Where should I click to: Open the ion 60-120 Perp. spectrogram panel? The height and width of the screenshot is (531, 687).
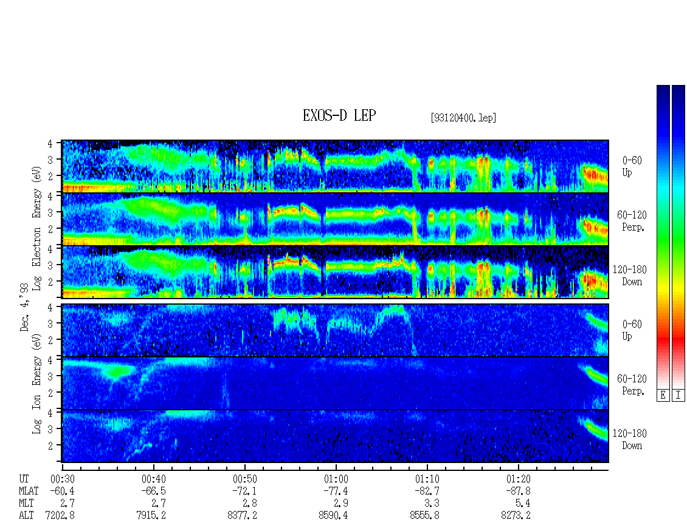pos(335,383)
